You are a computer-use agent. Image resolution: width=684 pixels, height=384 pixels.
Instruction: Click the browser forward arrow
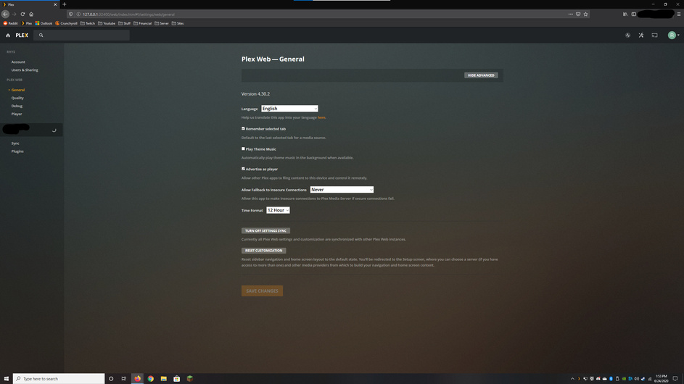tap(14, 14)
